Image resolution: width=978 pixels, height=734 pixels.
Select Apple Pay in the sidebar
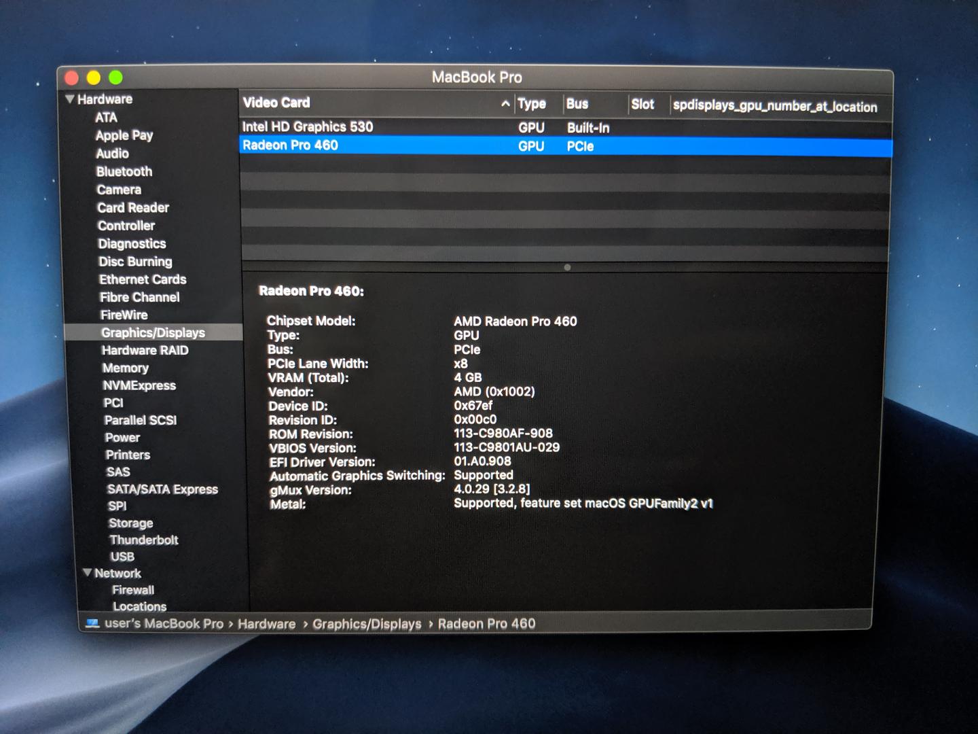click(x=124, y=135)
